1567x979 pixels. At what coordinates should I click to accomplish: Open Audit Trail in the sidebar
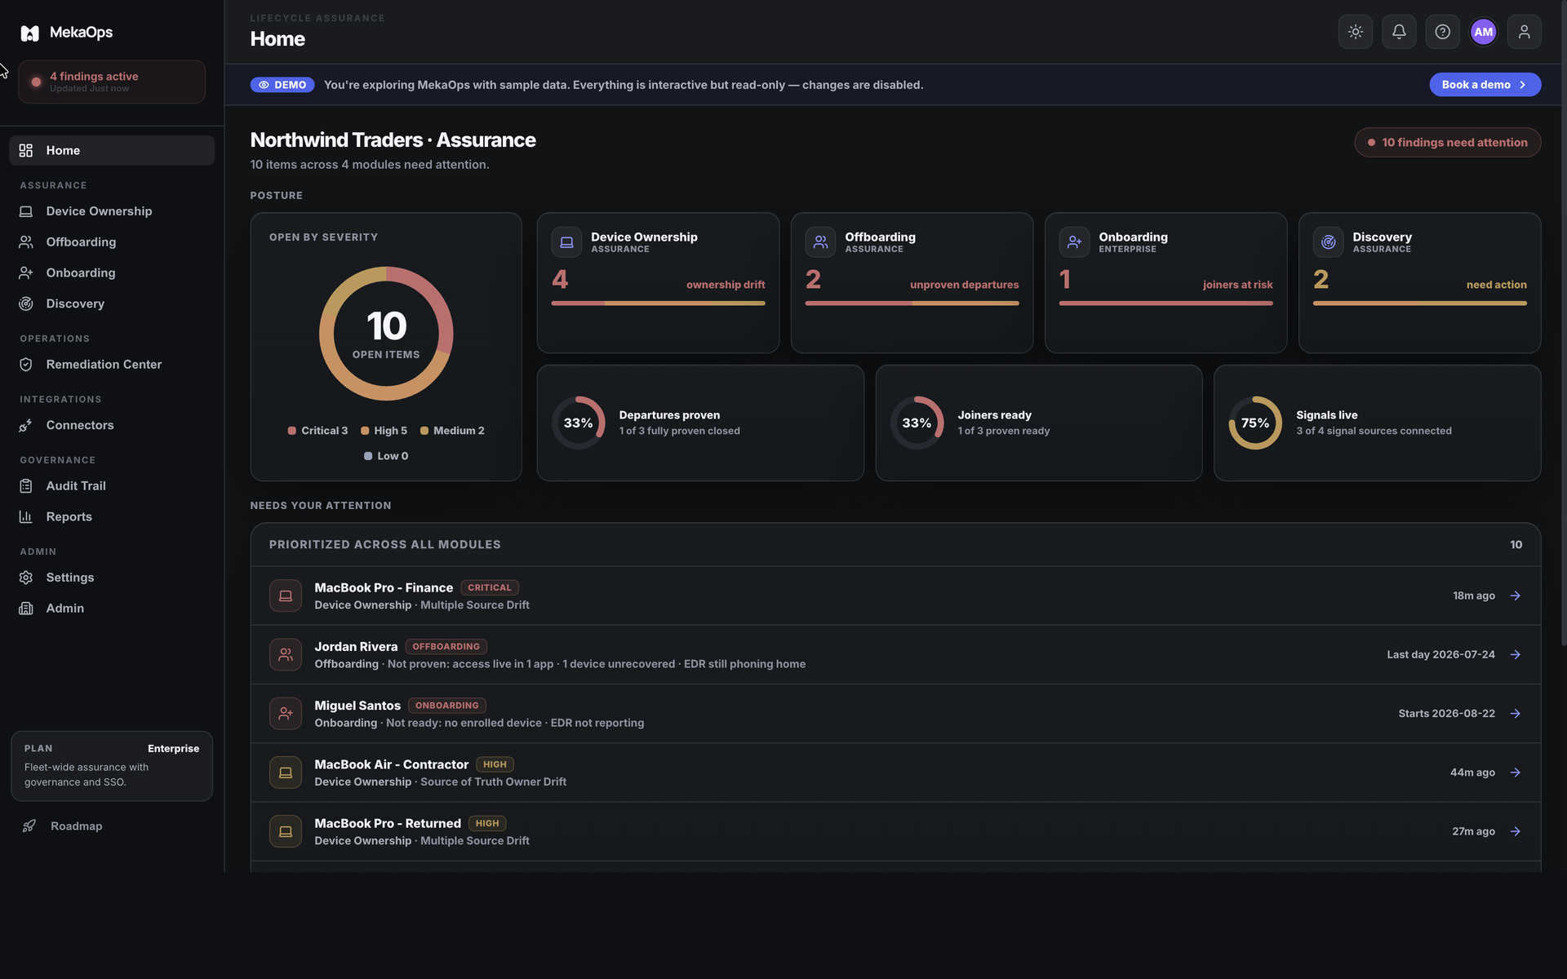pyautogui.click(x=112, y=486)
